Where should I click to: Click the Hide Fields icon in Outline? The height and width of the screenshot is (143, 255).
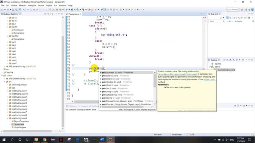(x=233, y=60)
